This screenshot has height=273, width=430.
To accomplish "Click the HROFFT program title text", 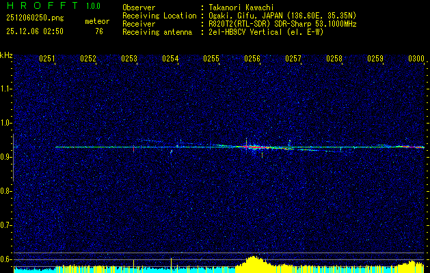I will tap(42, 5).
